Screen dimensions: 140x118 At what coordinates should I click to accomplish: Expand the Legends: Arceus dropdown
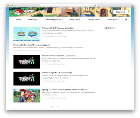tap(94, 20)
